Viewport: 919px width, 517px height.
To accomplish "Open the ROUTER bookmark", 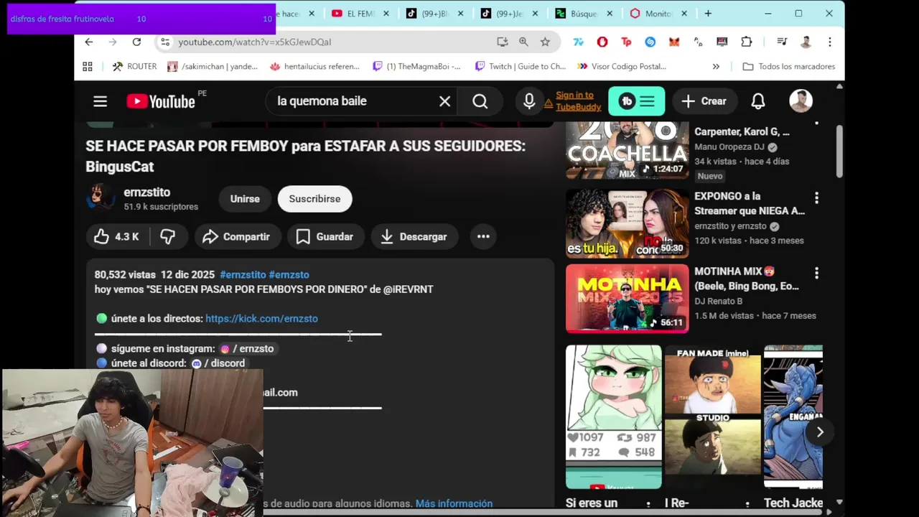I will (x=134, y=66).
